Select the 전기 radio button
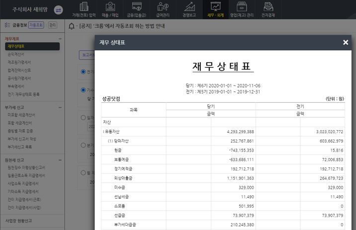 [x=84, y=72]
